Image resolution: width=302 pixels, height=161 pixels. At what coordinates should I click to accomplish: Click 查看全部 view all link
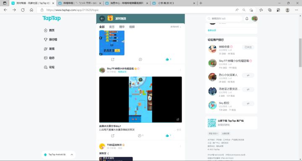(x=212, y=30)
